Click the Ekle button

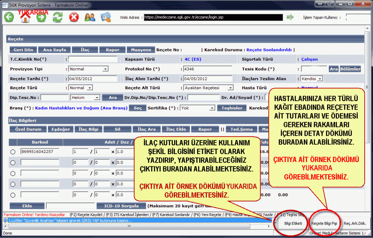click(x=27, y=206)
